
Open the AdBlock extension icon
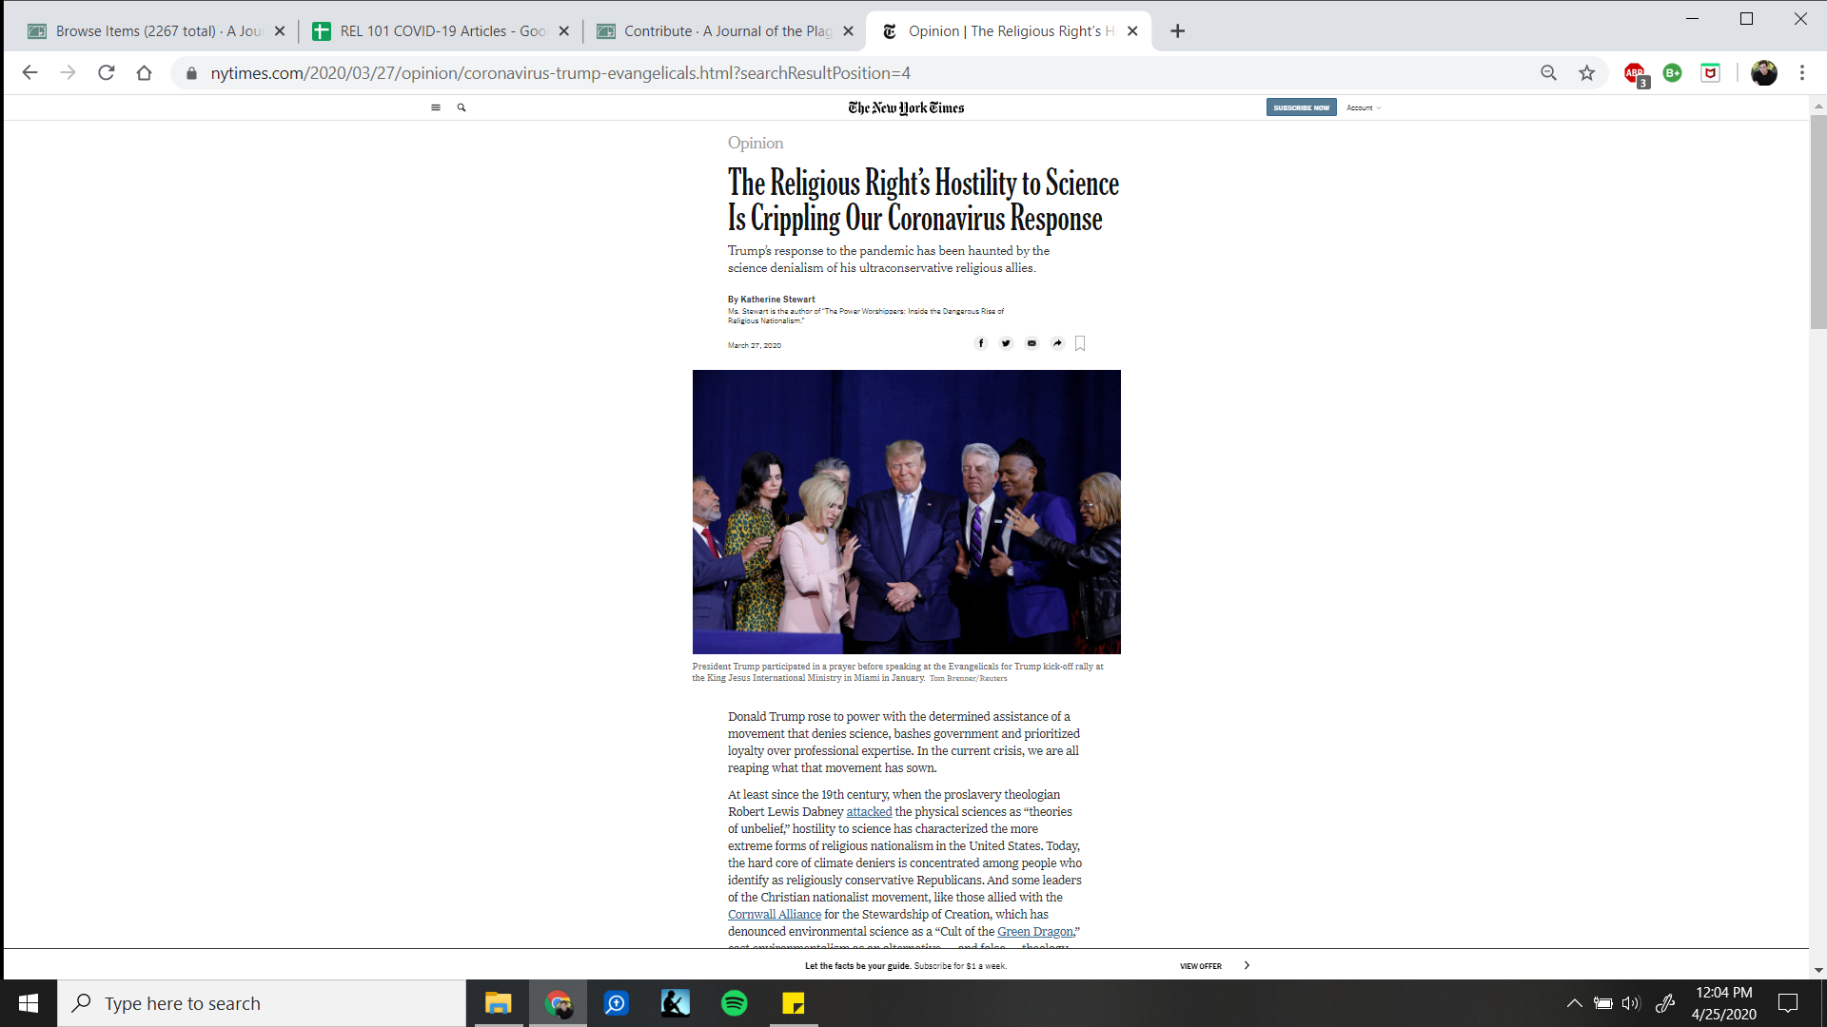click(1635, 73)
